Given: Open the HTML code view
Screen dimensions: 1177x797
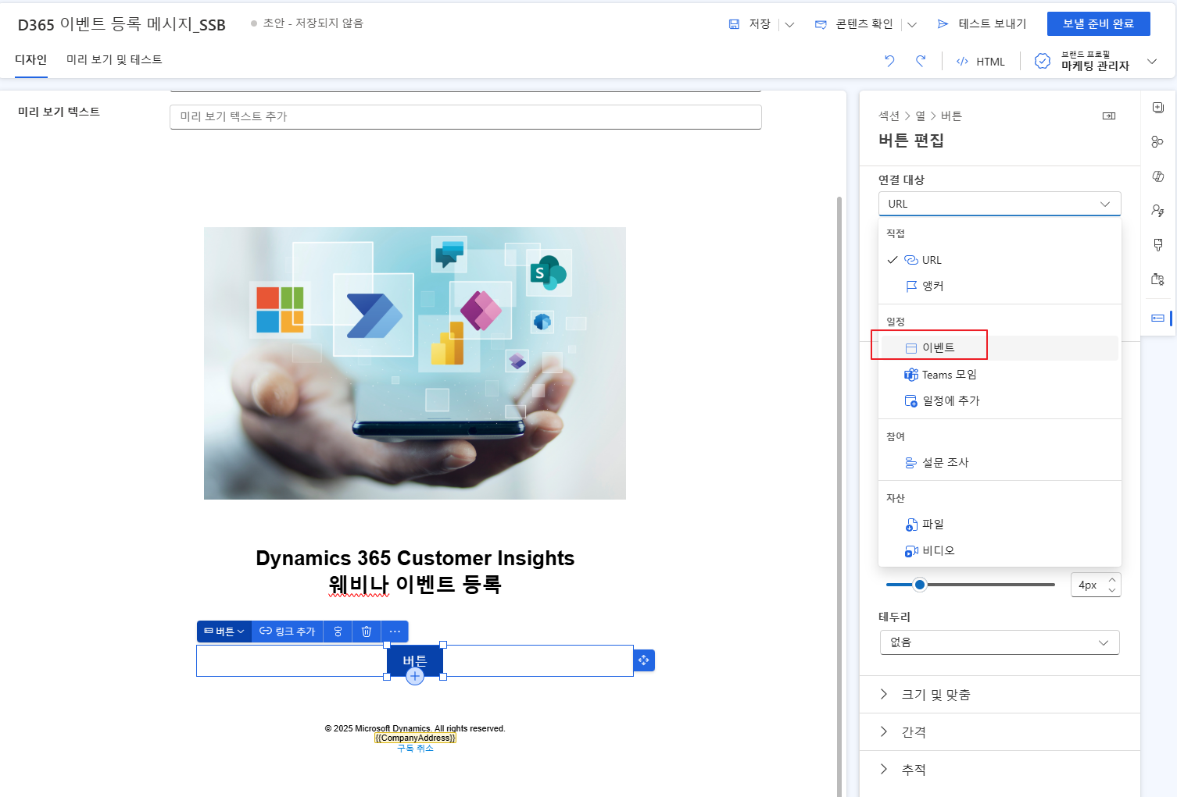Looking at the screenshot, I should pos(981,62).
